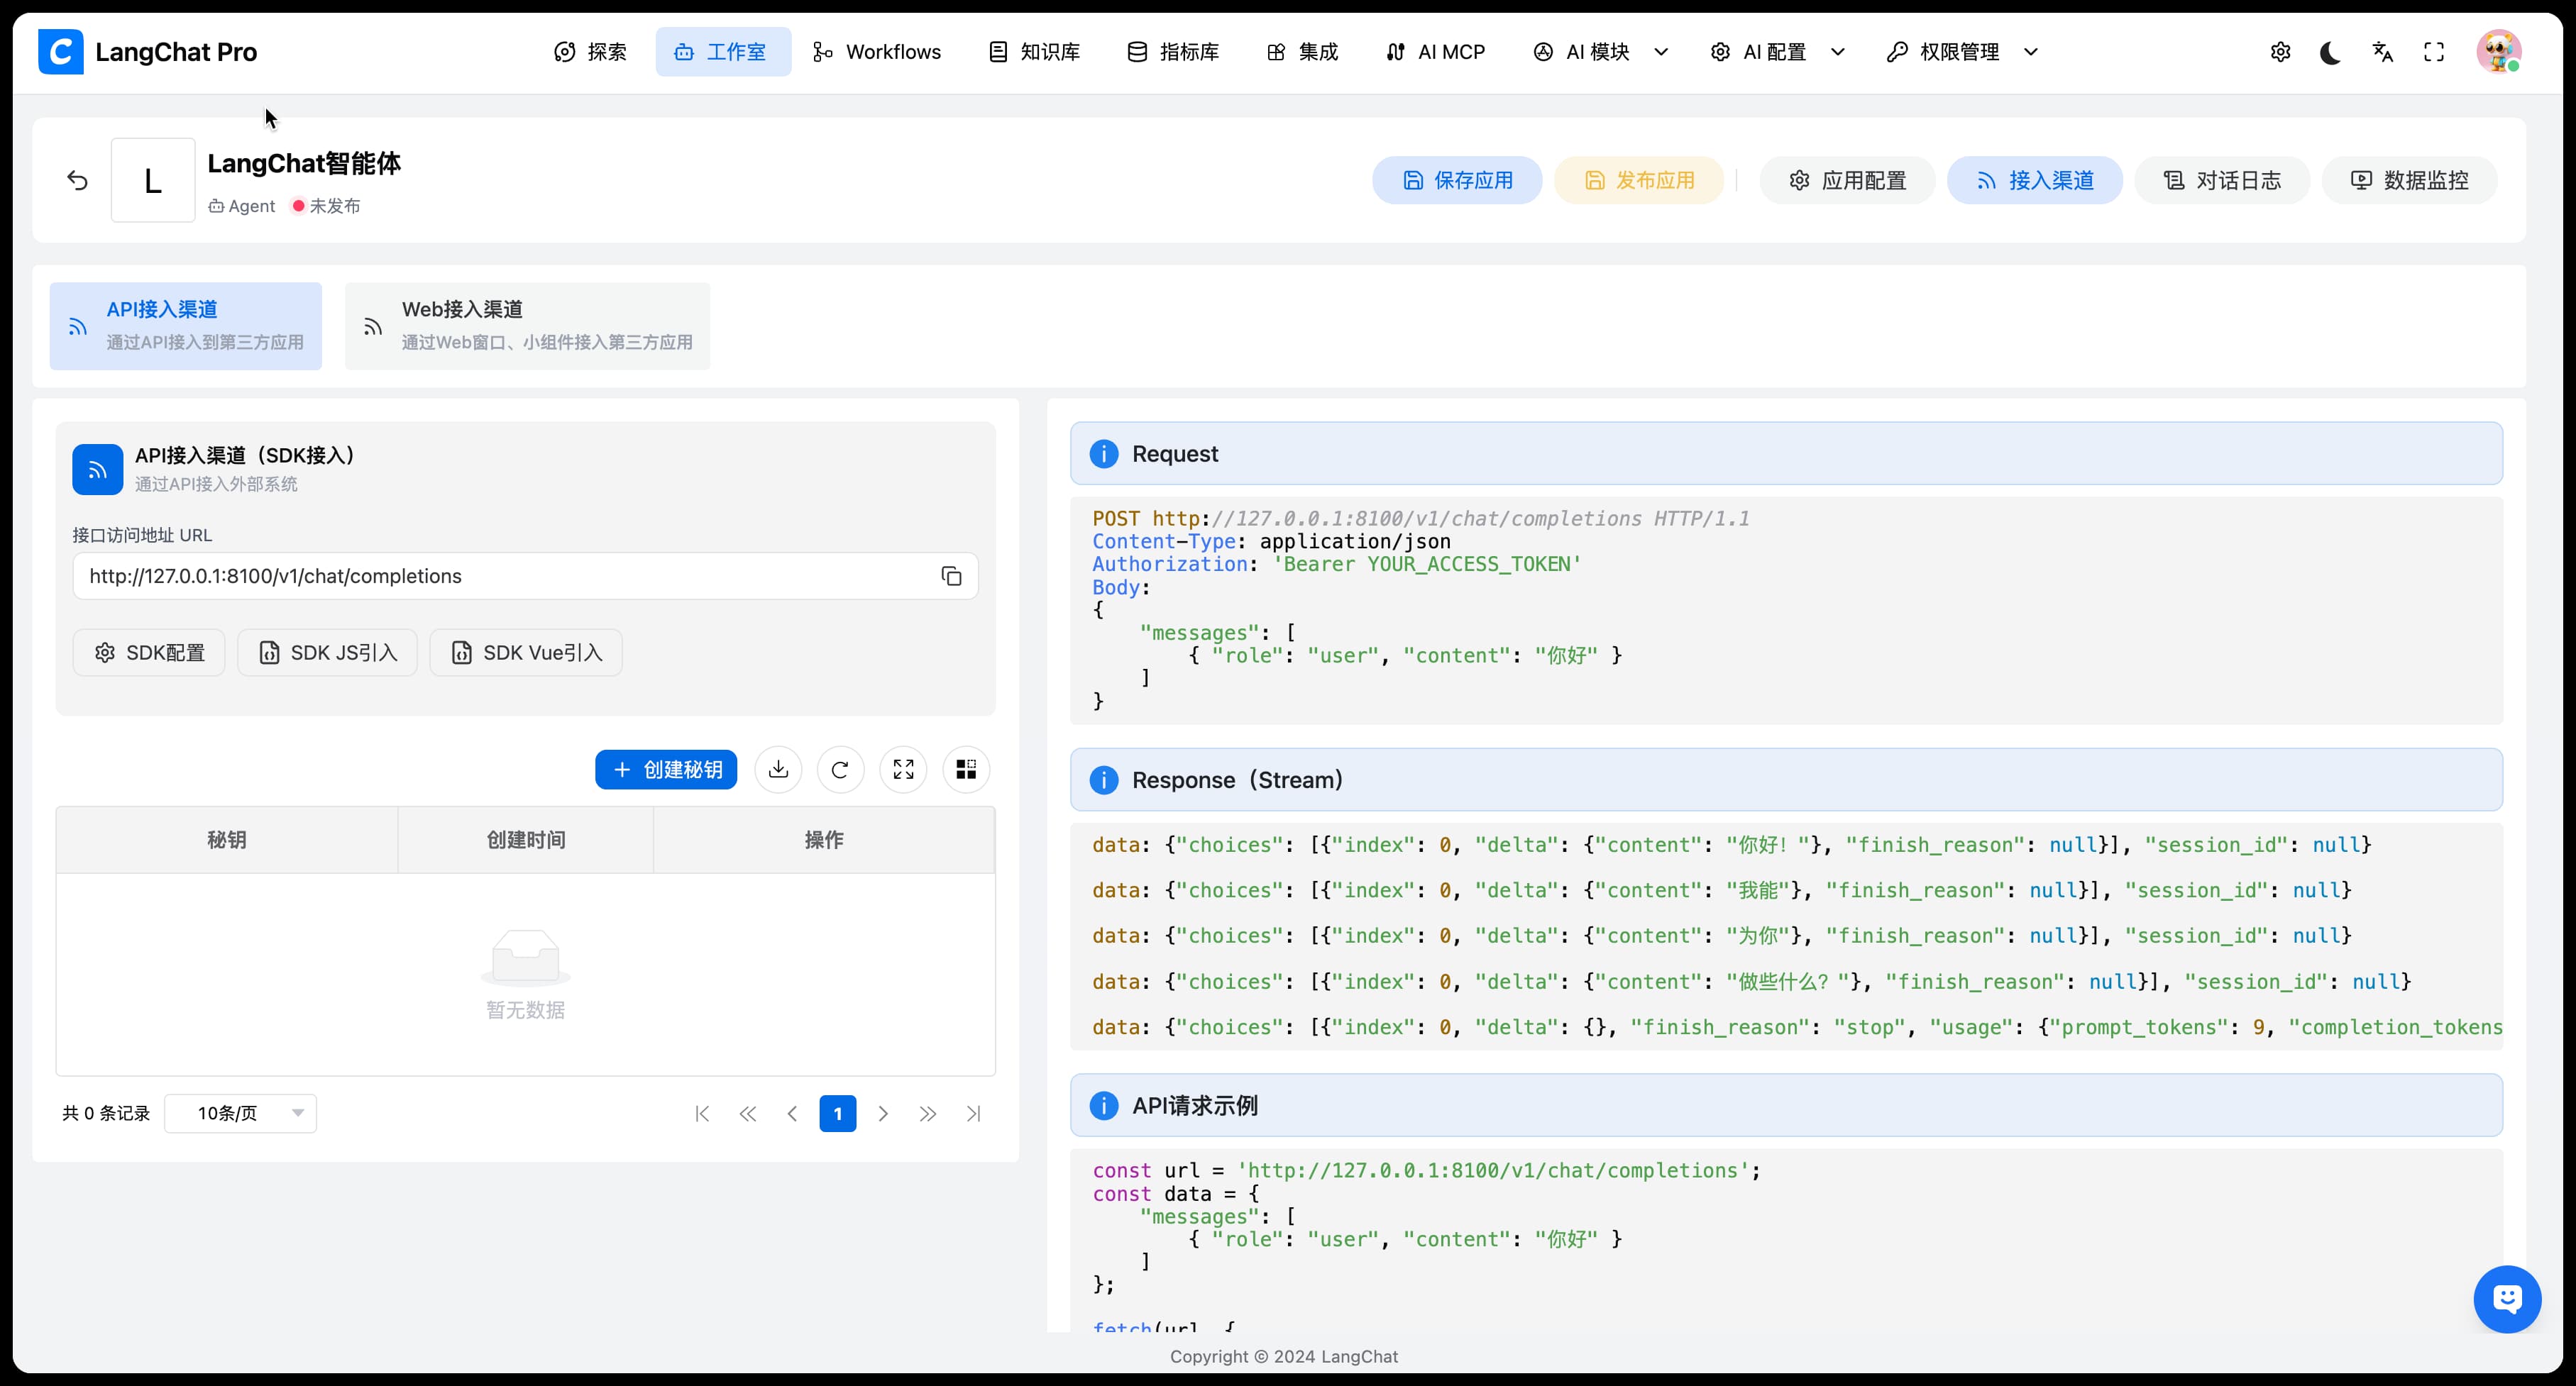Click the 创建时间 column header
This screenshot has width=2576, height=1386.
[x=526, y=841]
